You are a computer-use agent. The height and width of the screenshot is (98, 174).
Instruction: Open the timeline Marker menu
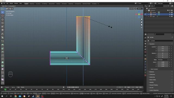coord(23,87)
